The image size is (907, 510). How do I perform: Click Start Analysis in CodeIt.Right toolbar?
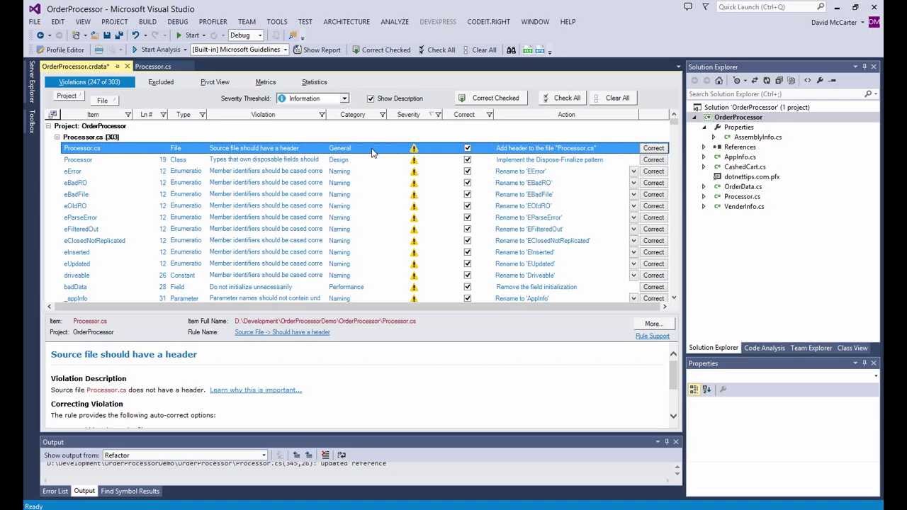[155, 50]
